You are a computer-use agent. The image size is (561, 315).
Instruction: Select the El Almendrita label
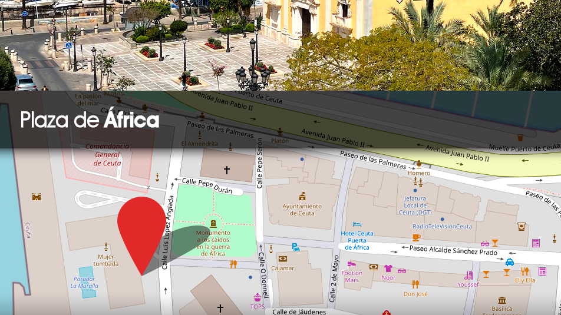point(200,144)
